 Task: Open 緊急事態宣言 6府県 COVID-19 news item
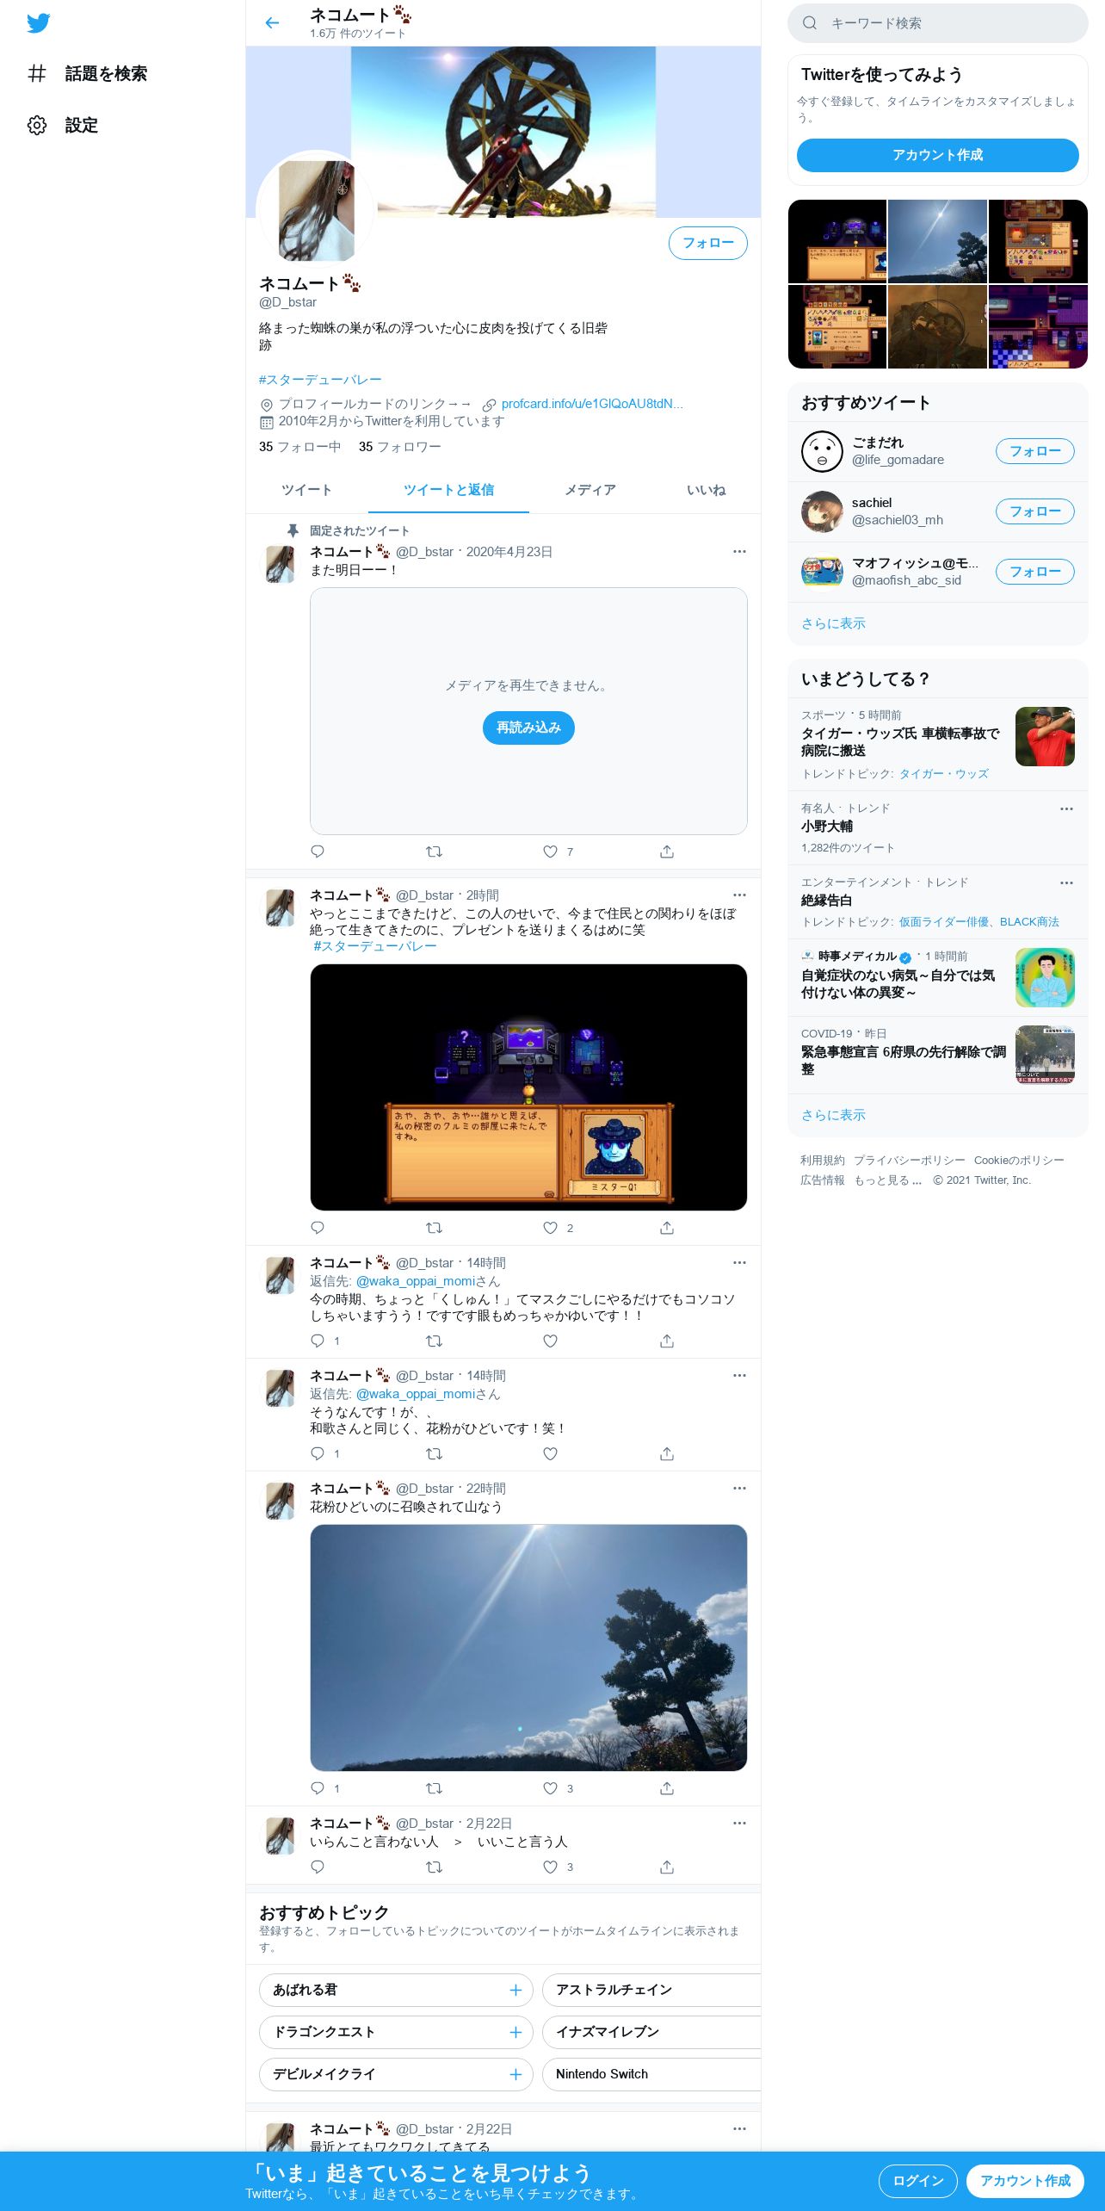(938, 1055)
